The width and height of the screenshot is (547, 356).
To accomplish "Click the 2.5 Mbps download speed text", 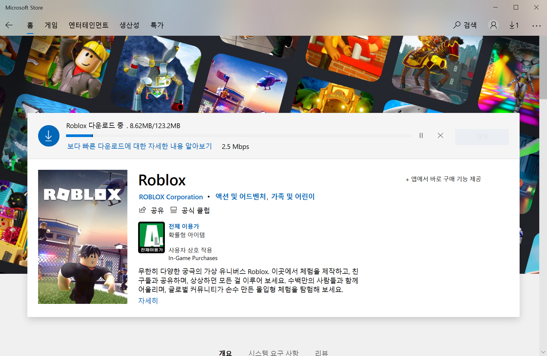I will pyautogui.click(x=235, y=147).
